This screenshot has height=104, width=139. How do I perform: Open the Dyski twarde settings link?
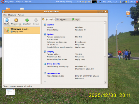pos(53,64)
